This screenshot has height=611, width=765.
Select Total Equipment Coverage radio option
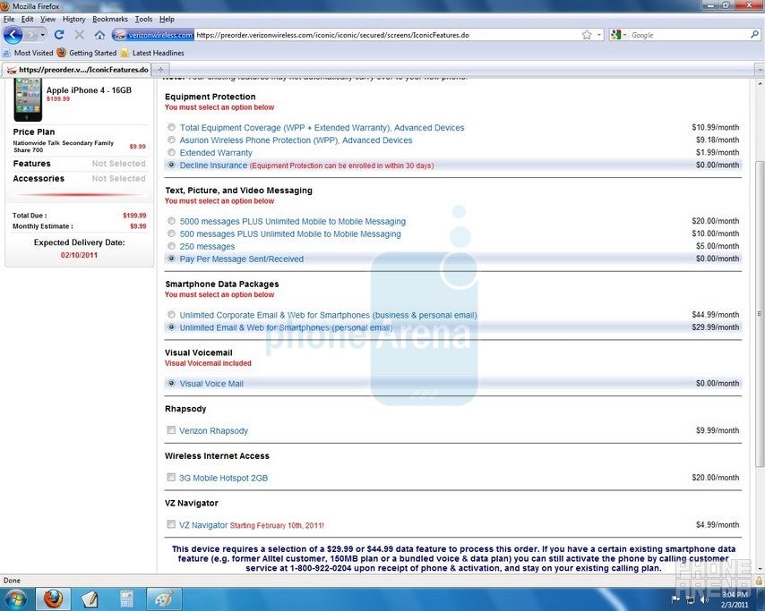pos(171,127)
